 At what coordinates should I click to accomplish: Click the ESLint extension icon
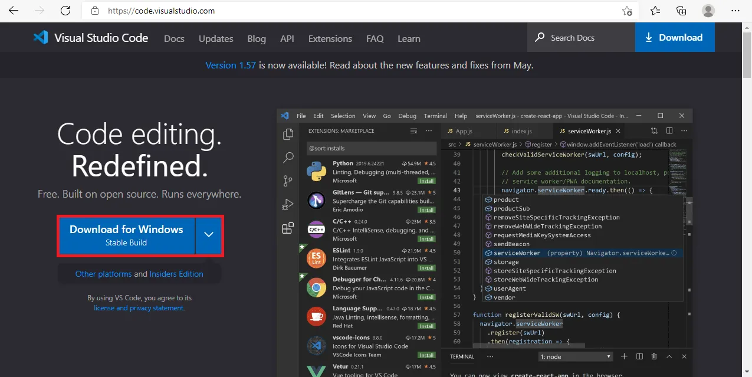click(x=317, y=258)
